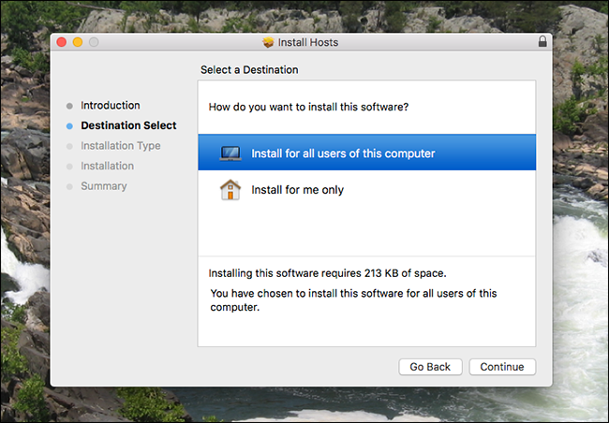The width and height of the screenshot is (609, 423).
Task: Select the Destination Select step
Action: (x=128, y=125)
